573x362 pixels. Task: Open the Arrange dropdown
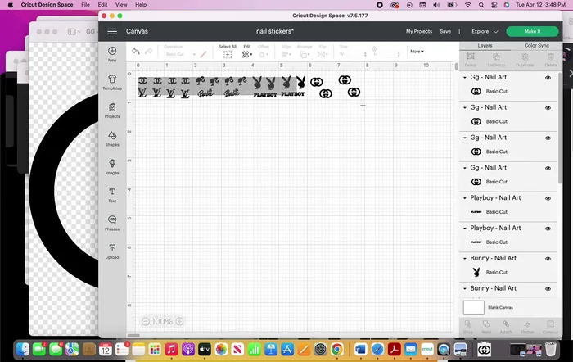coord(305,55)
